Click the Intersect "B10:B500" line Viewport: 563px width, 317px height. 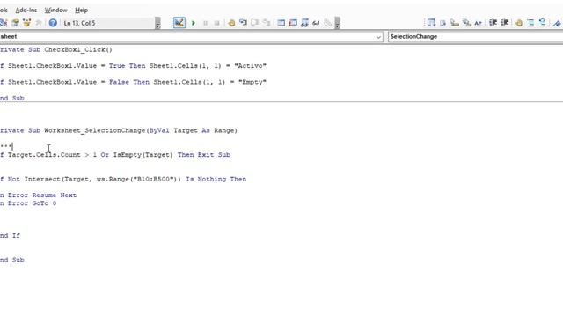(123, 179)
